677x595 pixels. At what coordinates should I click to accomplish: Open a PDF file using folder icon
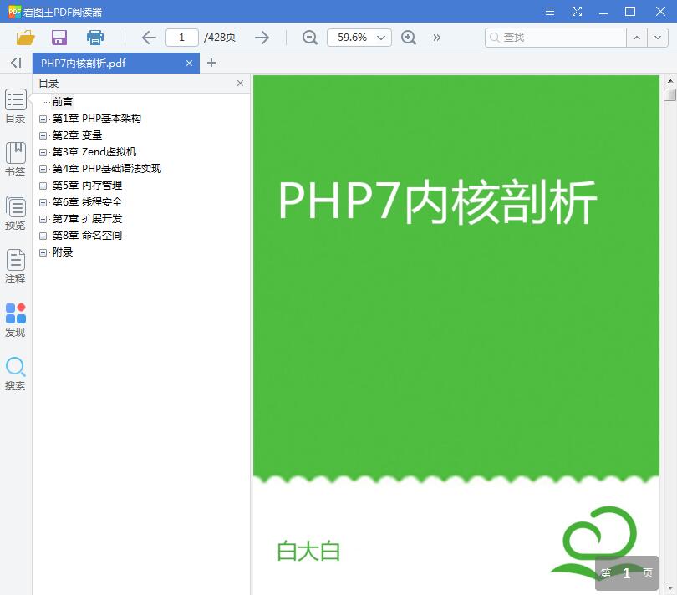click(25, 38)
